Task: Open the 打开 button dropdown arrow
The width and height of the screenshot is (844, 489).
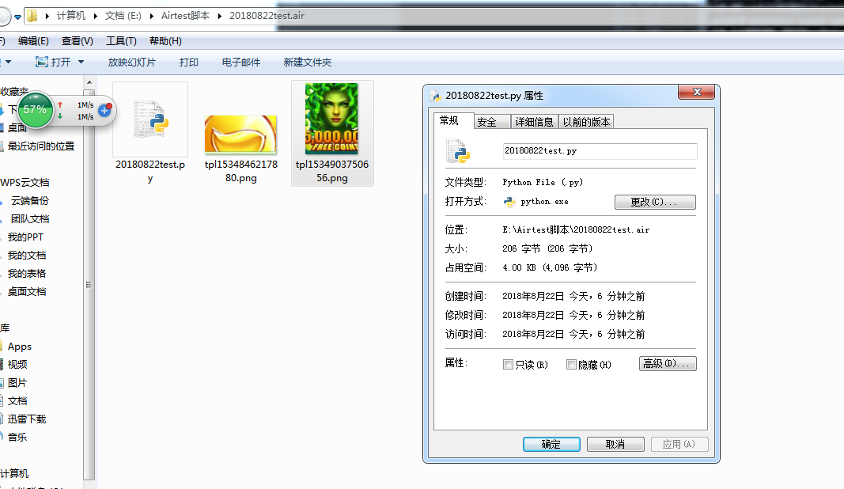Action: 79,62
